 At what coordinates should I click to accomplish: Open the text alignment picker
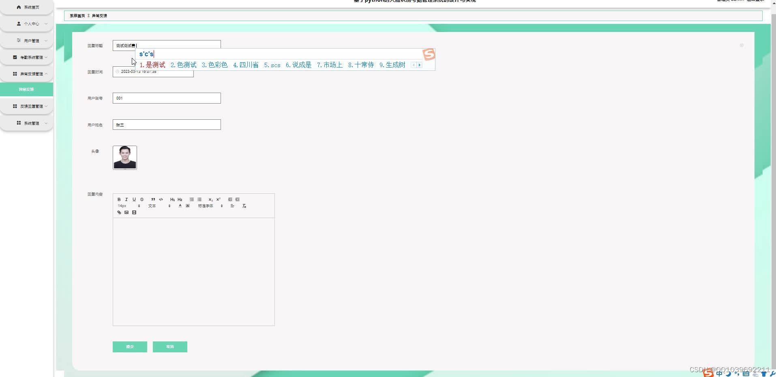tap(232, 206)
